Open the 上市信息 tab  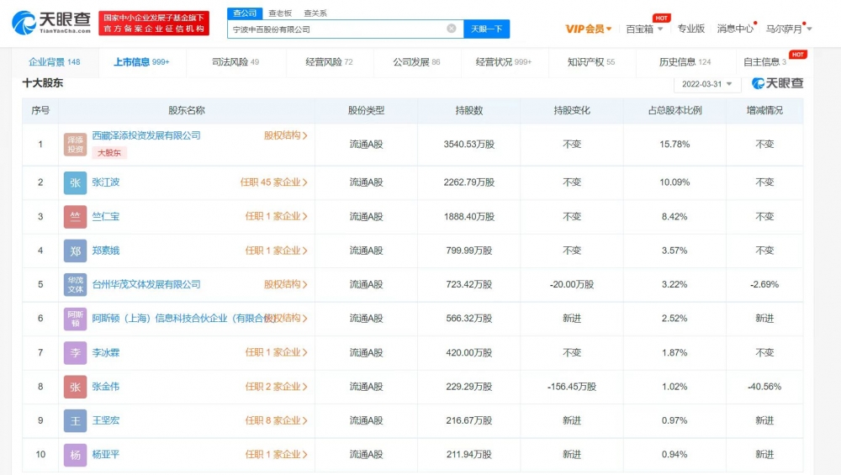click(141, 62)
